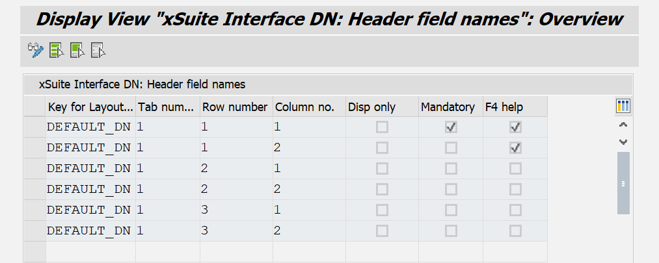Image resolution: width=659 pixels, height=263 pixels.
Task: Click the Select Block toolbar icon
Action: click(x=77, y=50)
